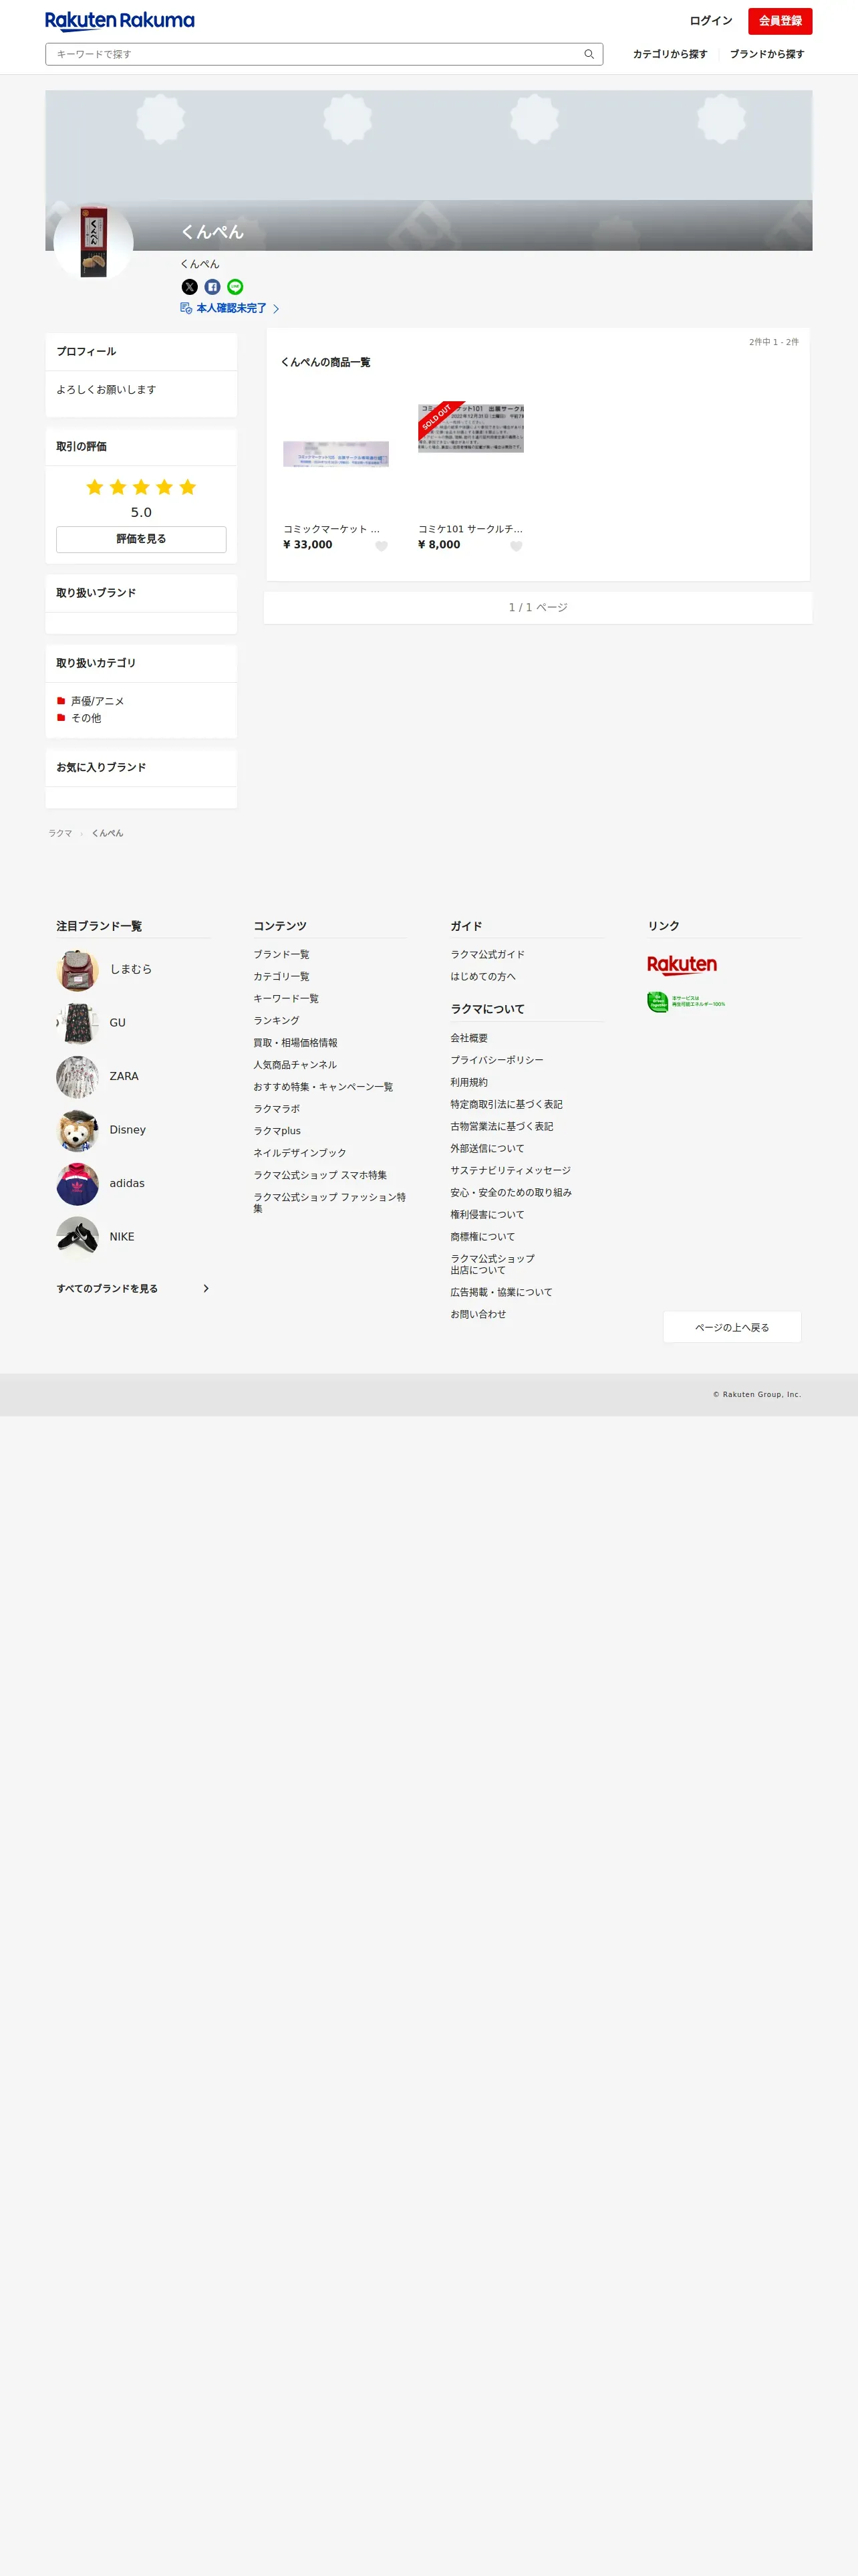The height and width of the screenshot is (2576, 858).
Task: Click 本人確認未完了 link text
Action: pos(232,308)
